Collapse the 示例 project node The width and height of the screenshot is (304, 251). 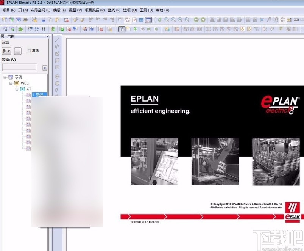5,77
